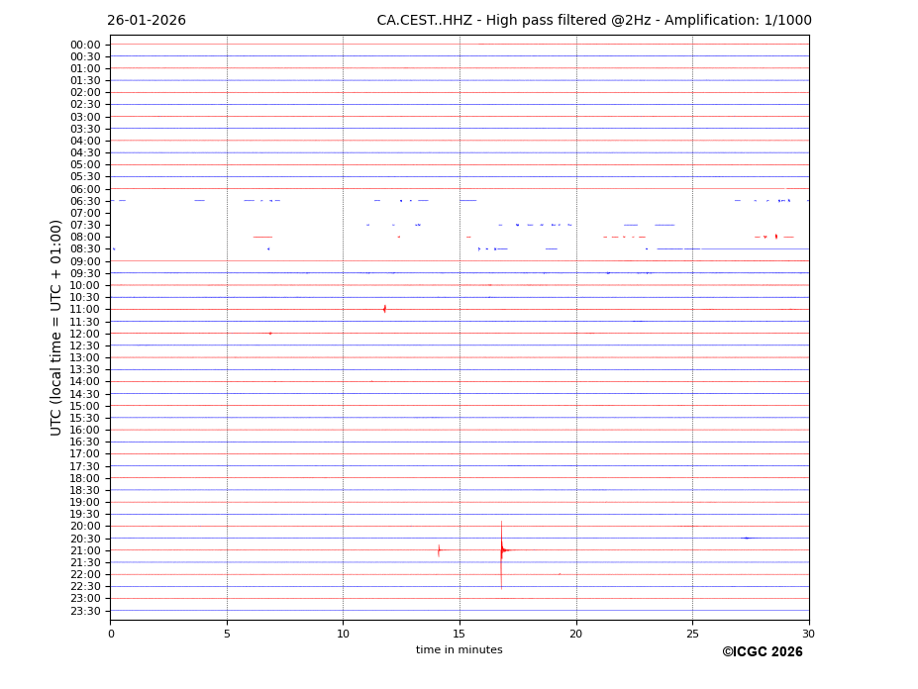This screenshot has height=689, width=918.
Task: Click the 15 tick on the minutes axis
Action: click(x=459, y=634)
